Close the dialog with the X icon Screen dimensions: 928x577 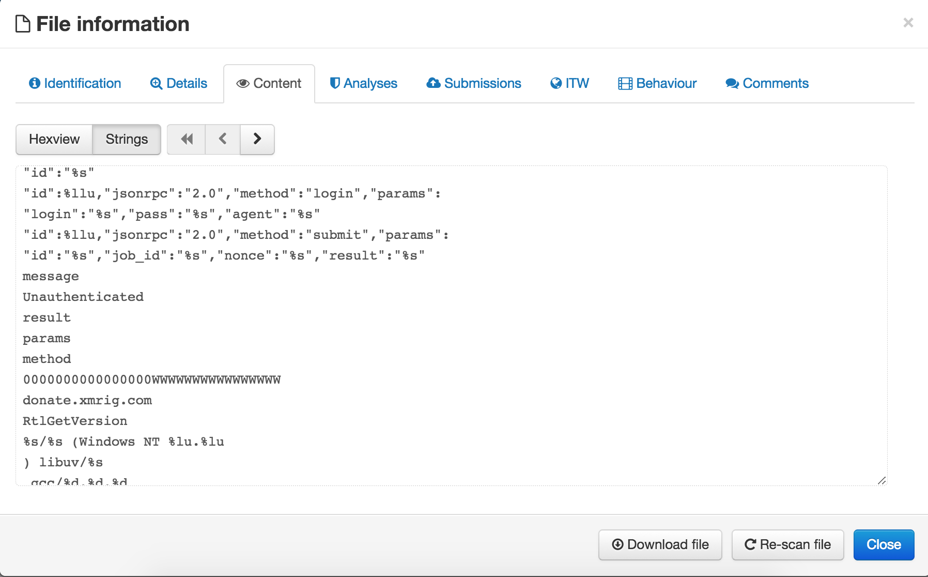click(x=908, y=23)
